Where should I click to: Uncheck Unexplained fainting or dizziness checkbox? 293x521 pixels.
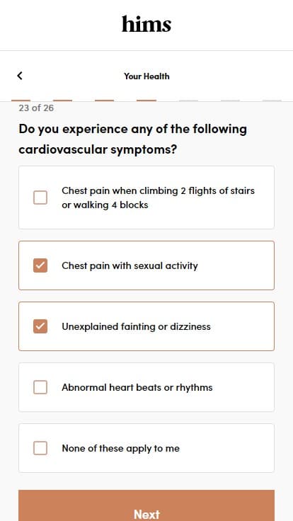tap(40, 326)
